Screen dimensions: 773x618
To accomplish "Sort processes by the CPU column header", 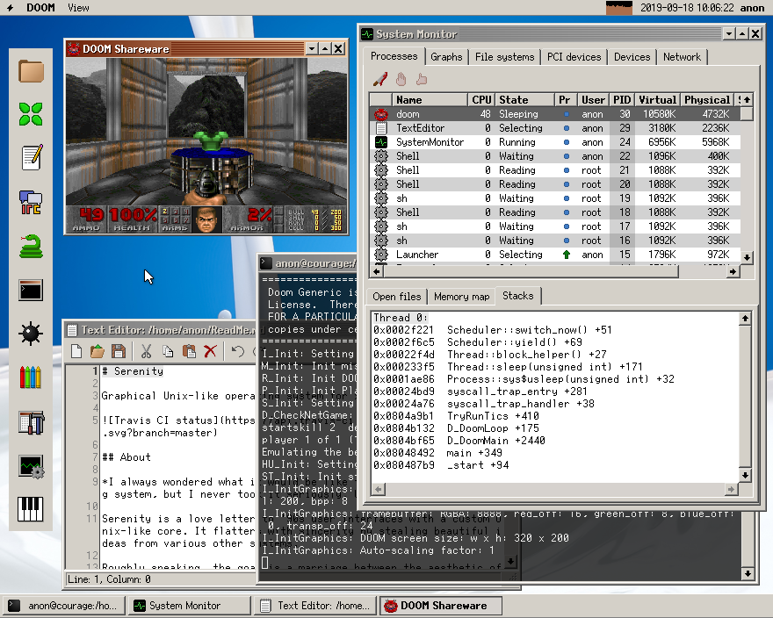I will coord(481,100).
